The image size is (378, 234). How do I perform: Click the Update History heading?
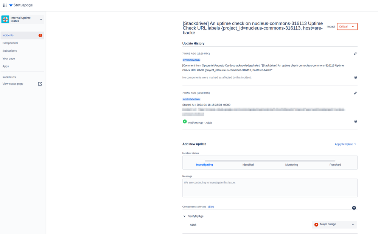pos(193,43)
